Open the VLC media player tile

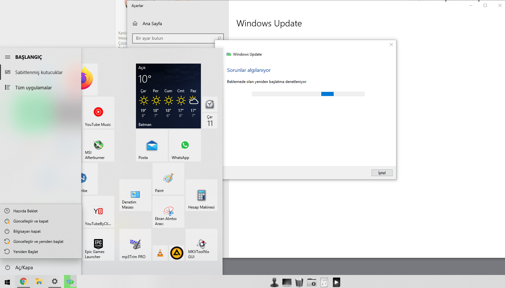pyautogui.click(x=160, y=253)
